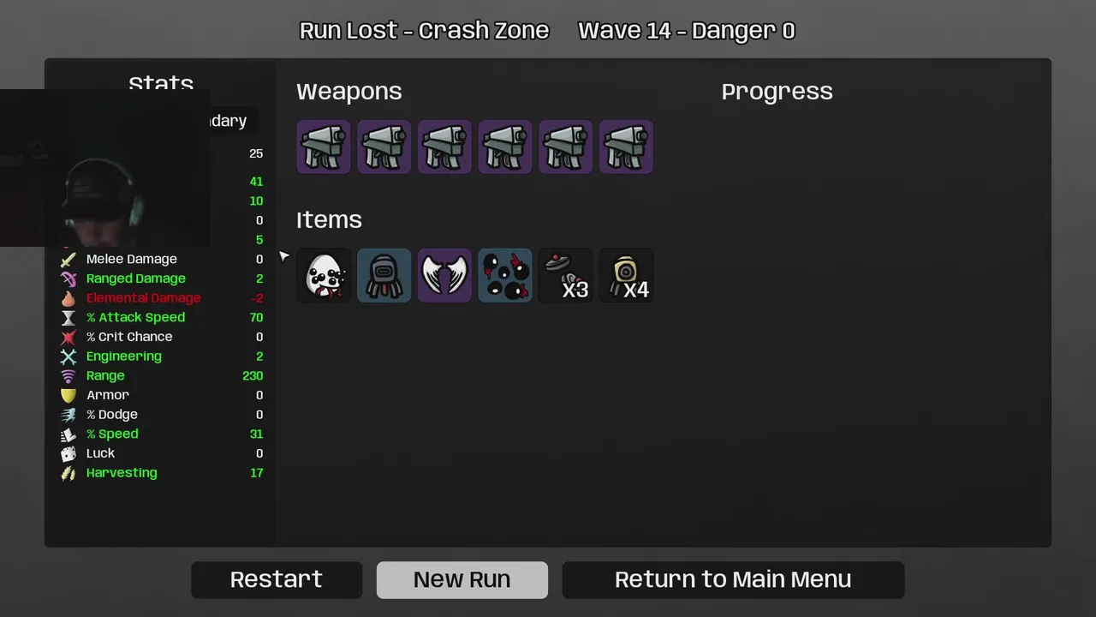1096x617 pixels.
Task: Inspect the gray alien helmet item
Action: tap(384, 275)
